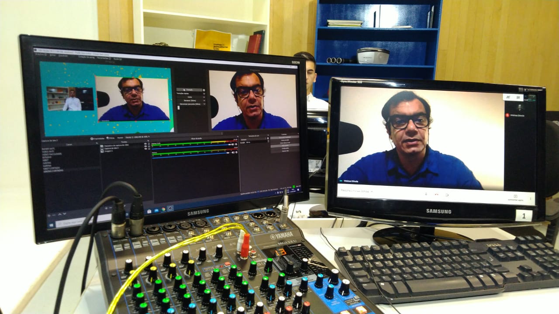Viewport: 559px width, 314px height.
Task: Hide the Captura de tela 2 source
Action: tap(145, 146)
